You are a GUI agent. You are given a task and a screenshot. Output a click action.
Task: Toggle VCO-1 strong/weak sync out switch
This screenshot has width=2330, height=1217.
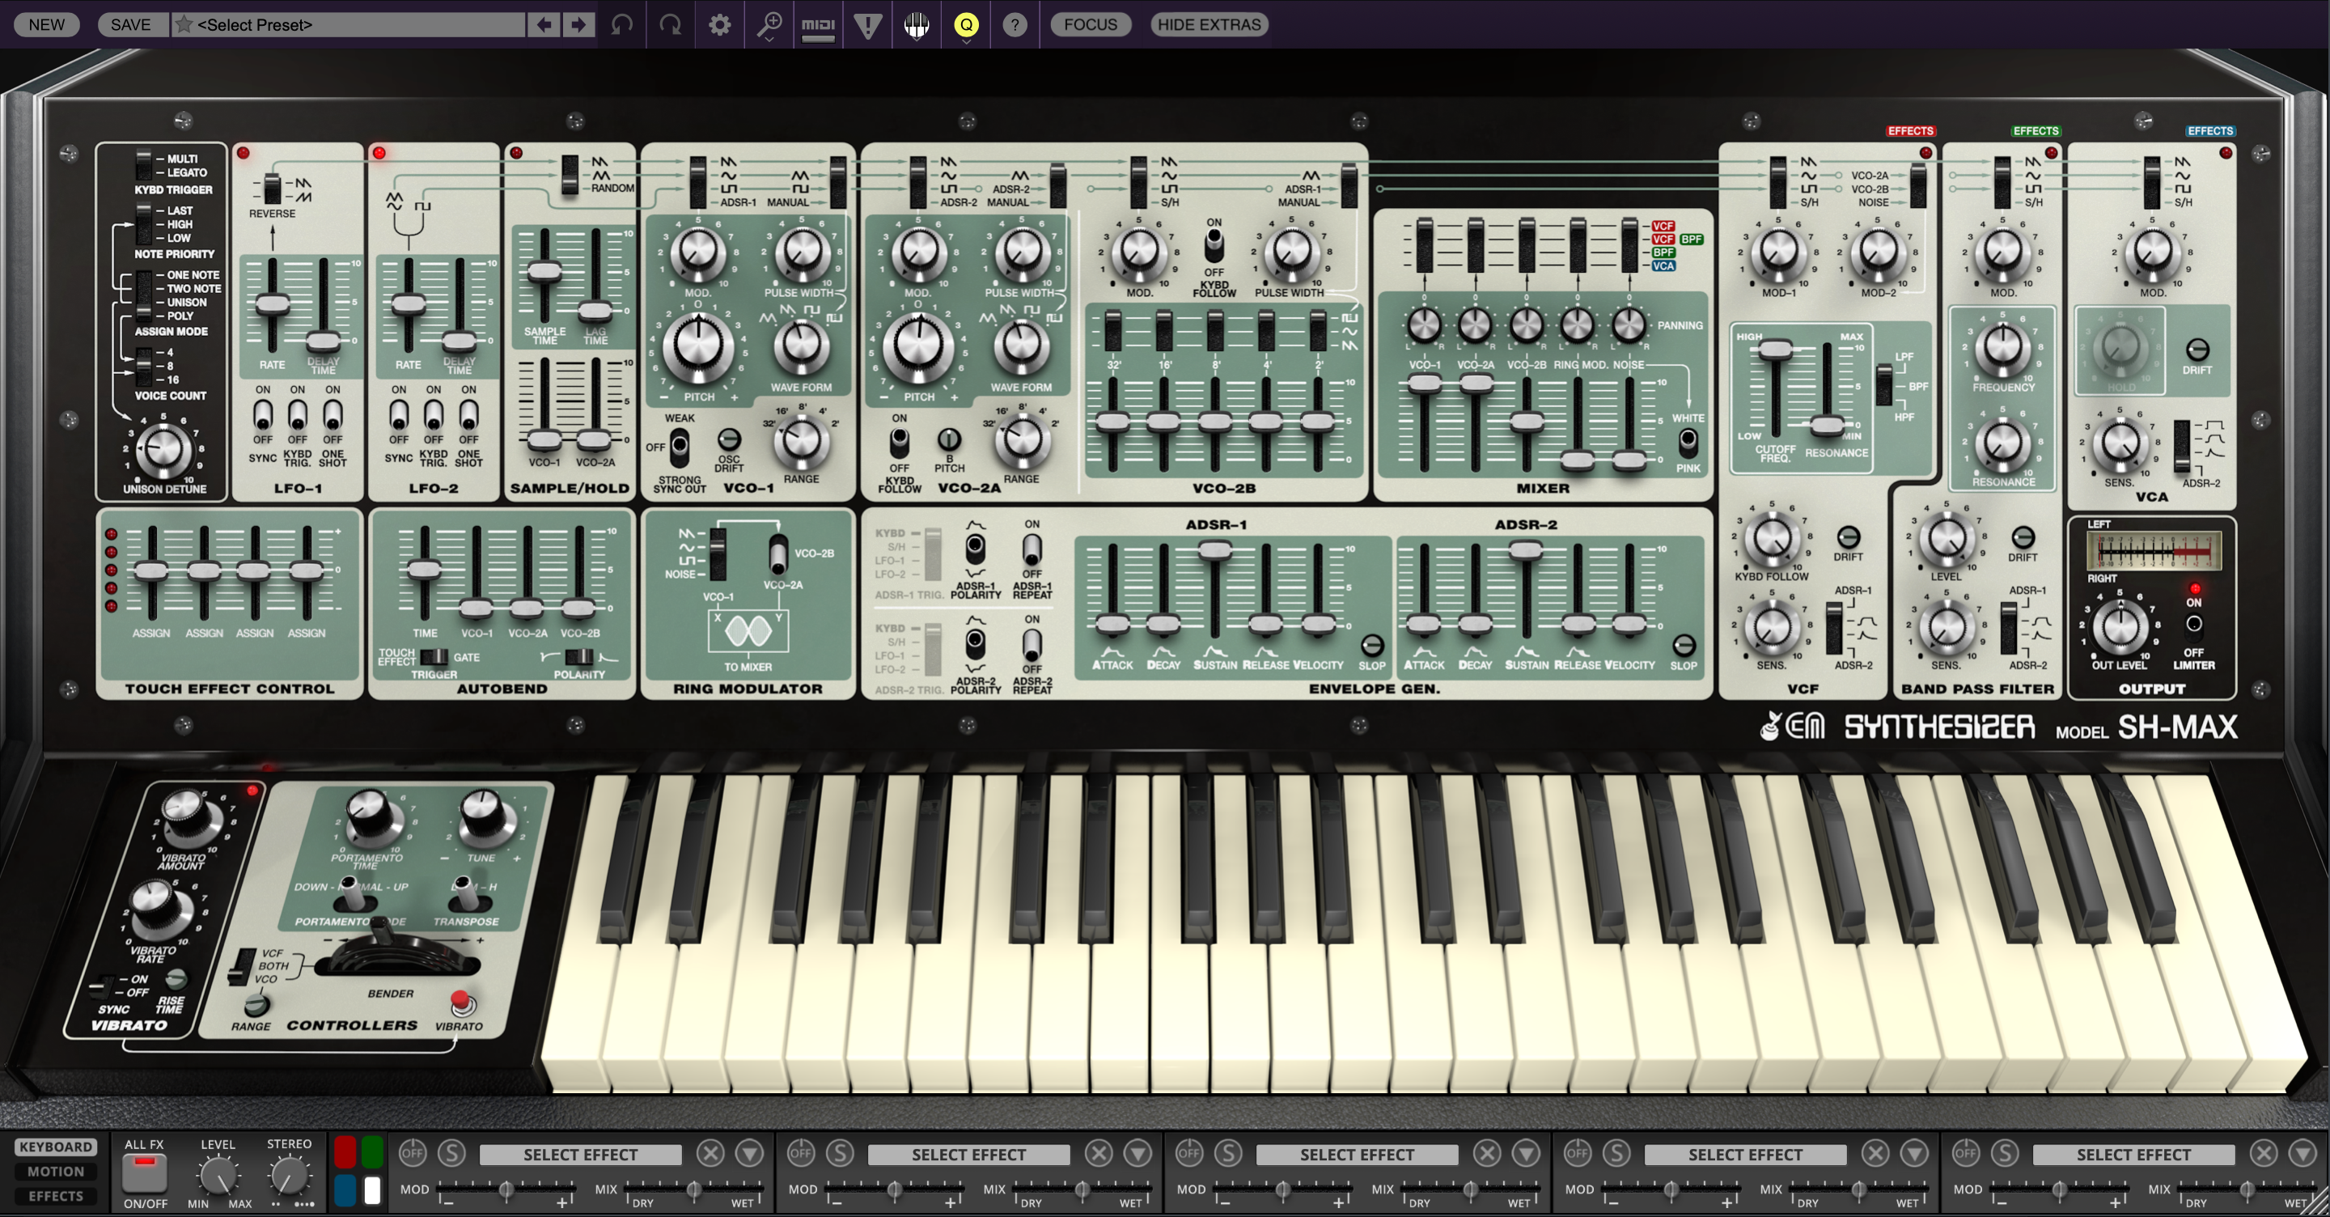[x=679, y=447]
